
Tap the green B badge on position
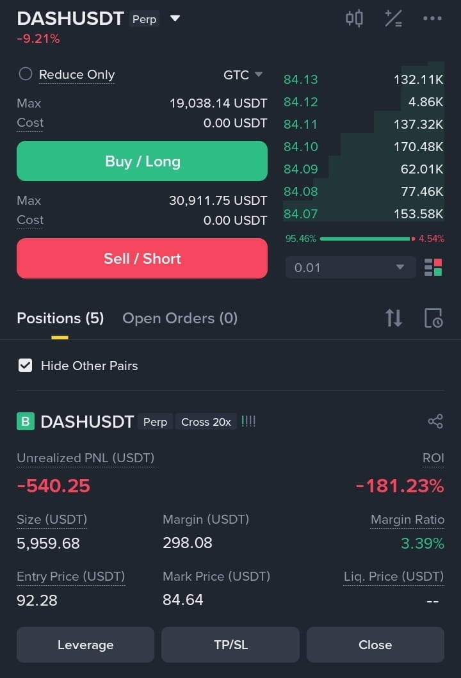[25, 421]
